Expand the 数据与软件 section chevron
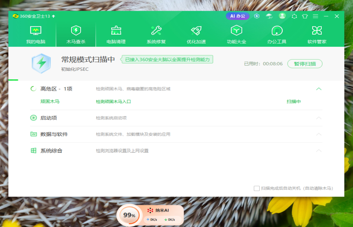The image size is (353, 227). [319, 134]
